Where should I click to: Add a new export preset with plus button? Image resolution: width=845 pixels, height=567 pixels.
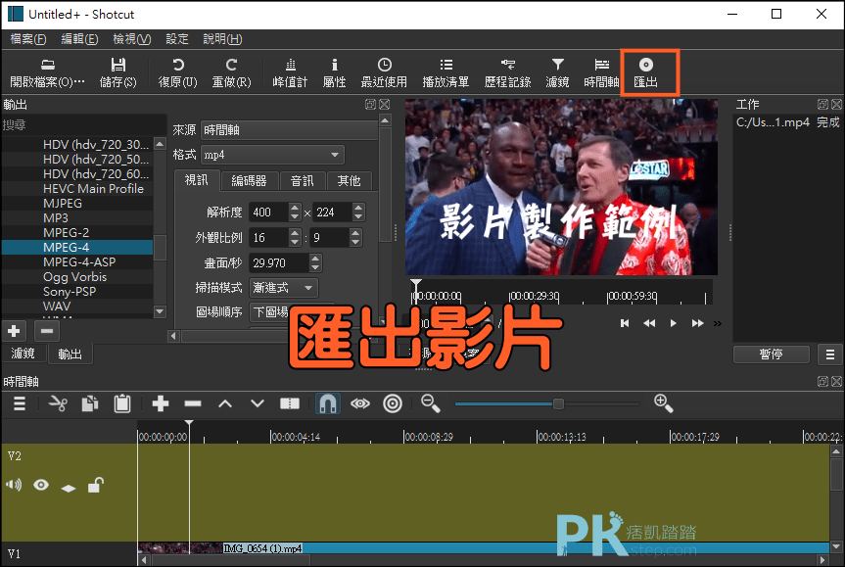[14, 331]
